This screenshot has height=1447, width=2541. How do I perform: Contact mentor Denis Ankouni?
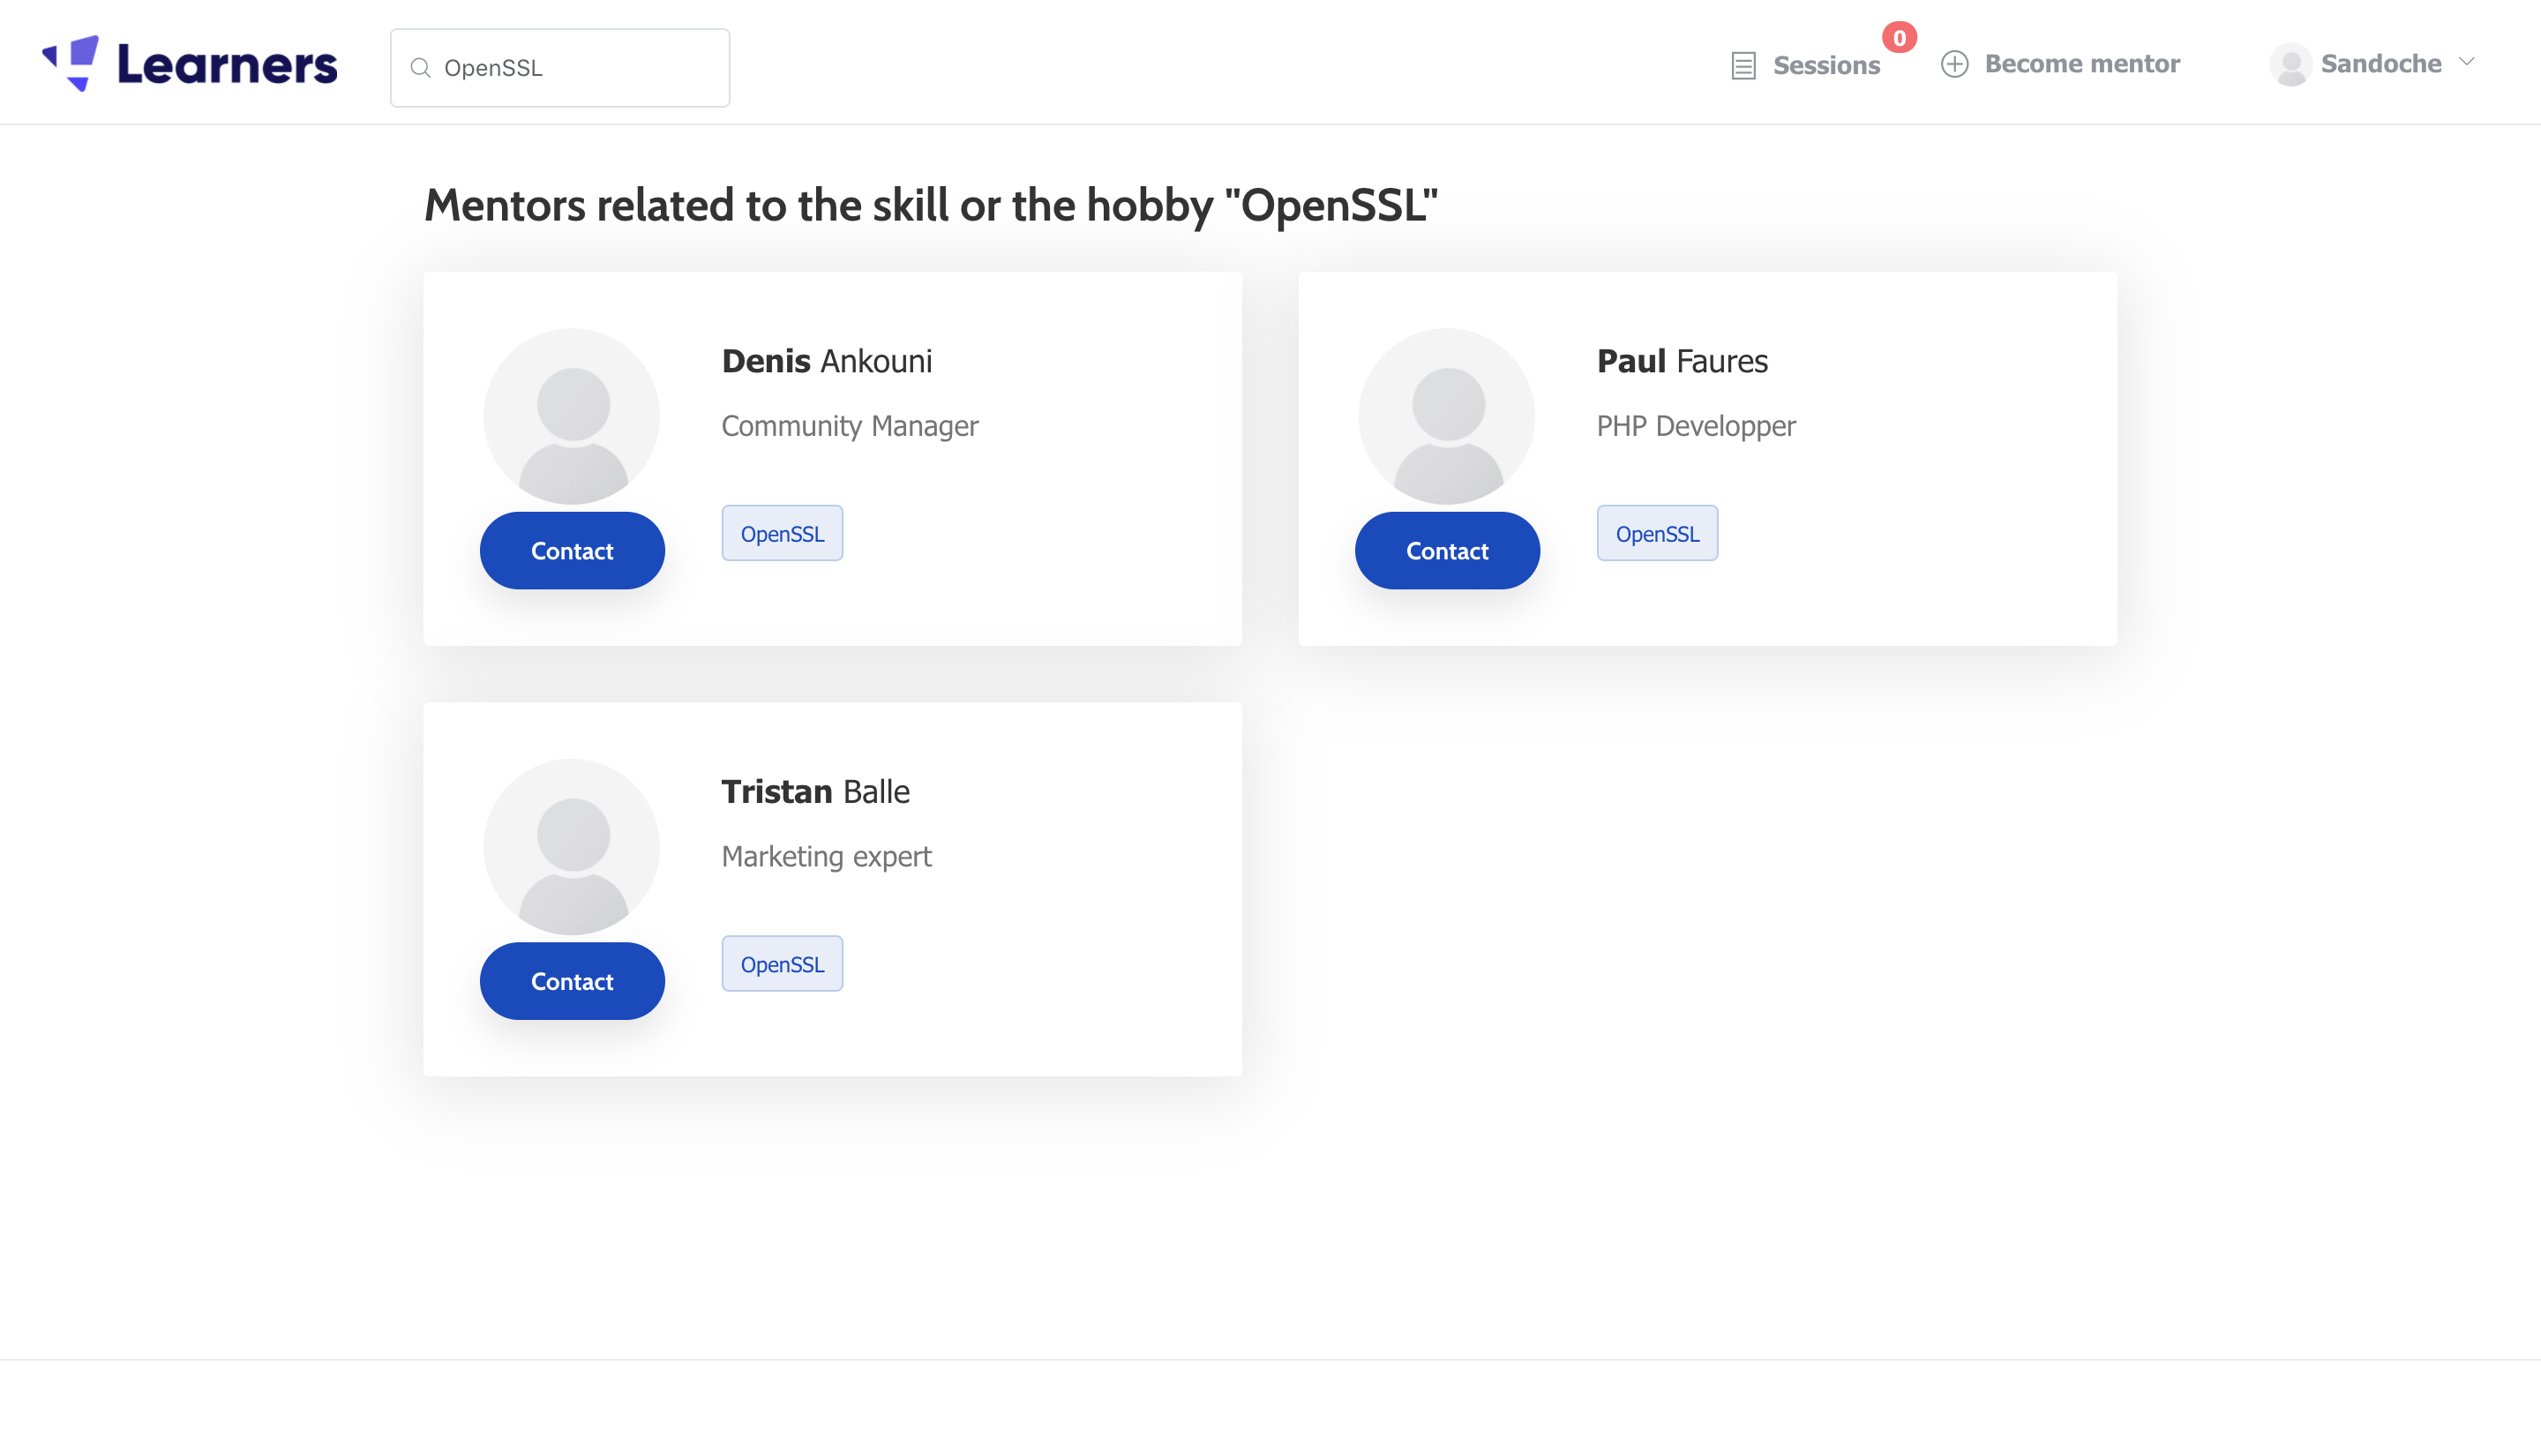coord(573,551)
